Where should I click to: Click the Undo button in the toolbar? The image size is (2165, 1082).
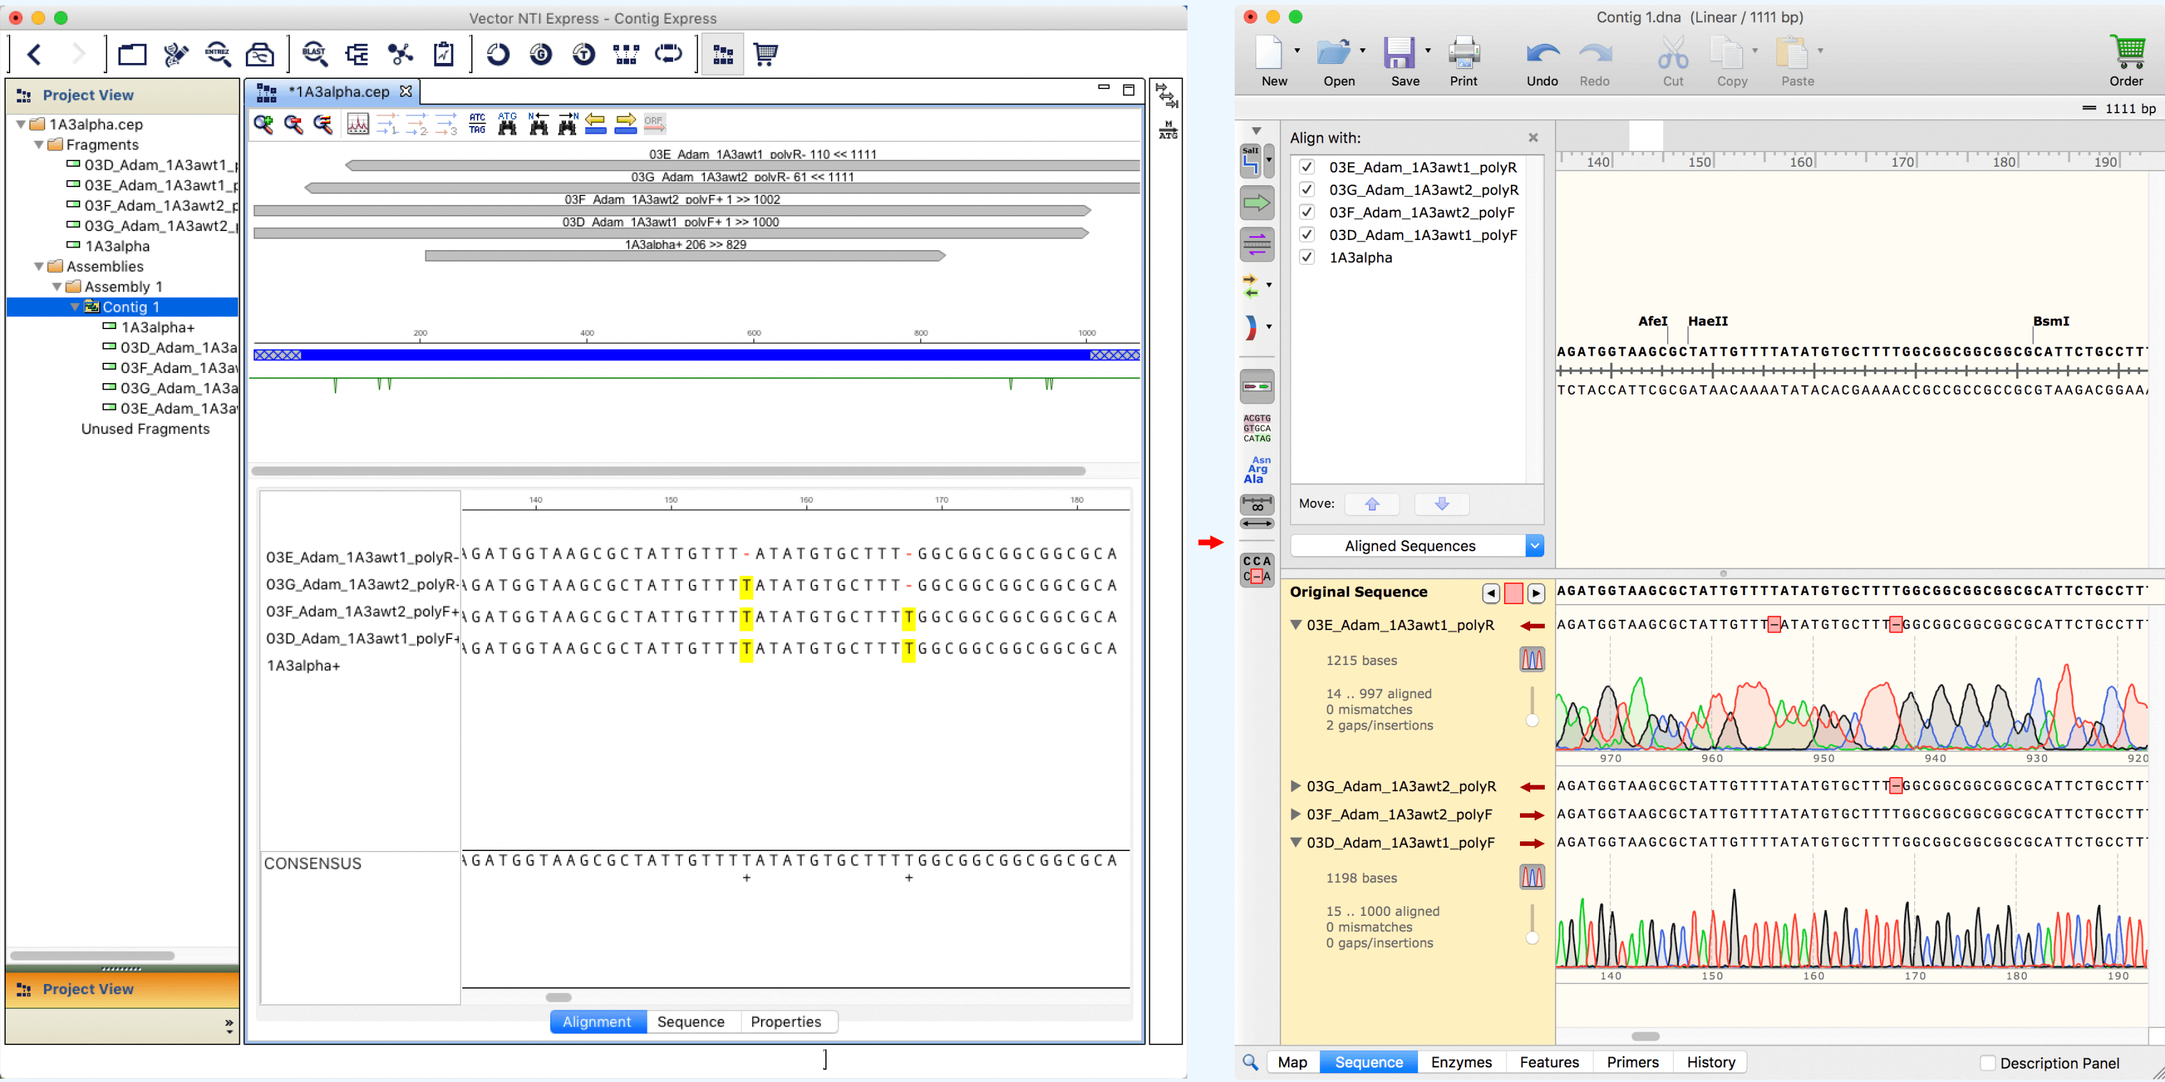click(x=1543, y=59)
